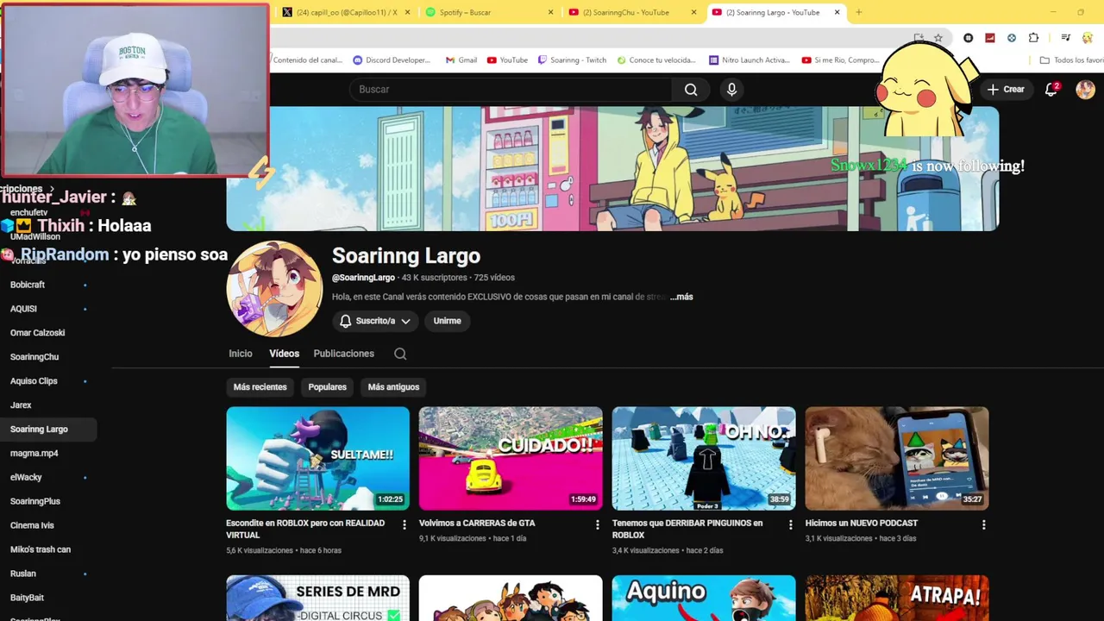Filter videos by Más antiguos
This screenshot has width=1104, height=621.
click(393, 387)
